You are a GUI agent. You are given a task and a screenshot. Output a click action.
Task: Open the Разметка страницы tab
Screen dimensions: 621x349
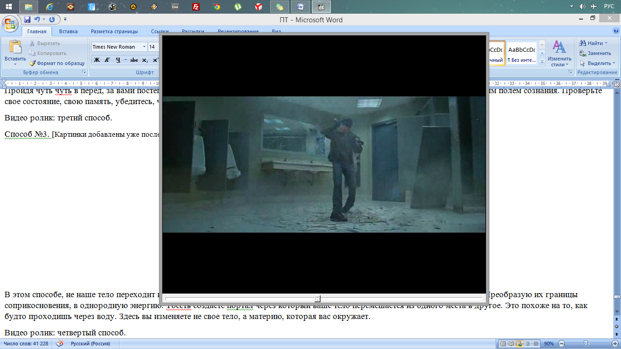point(114,31)
